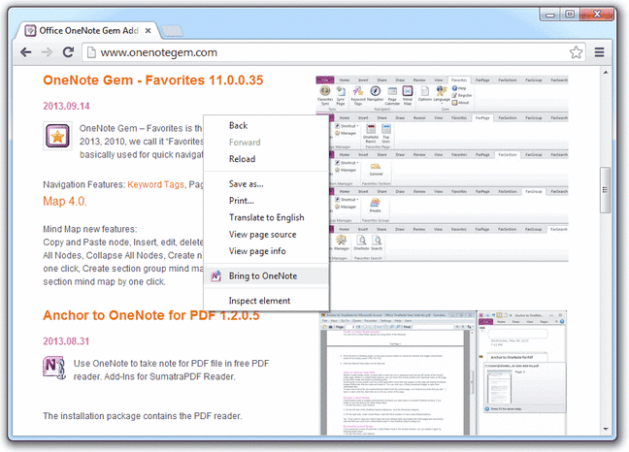
Task: Close the Office OneNote Gem tab
Action: click(148, 30)
